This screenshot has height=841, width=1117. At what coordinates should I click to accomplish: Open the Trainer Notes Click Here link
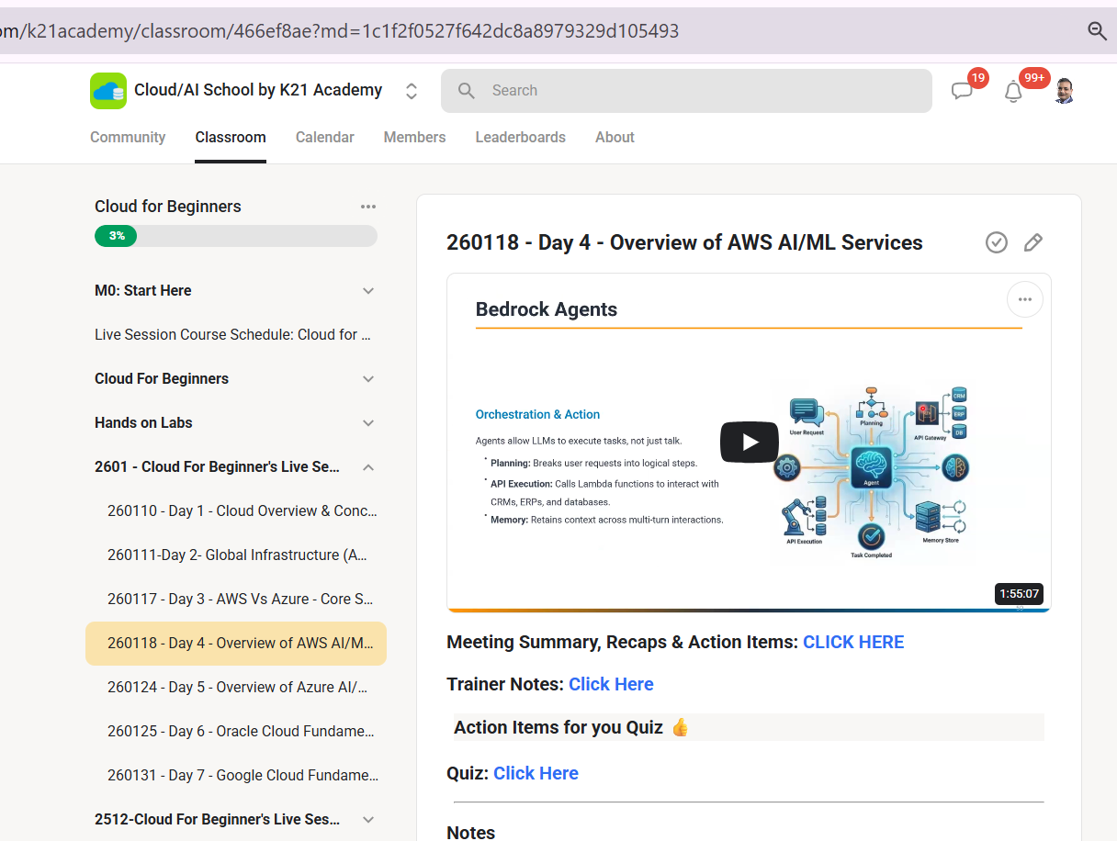point(611,684)
